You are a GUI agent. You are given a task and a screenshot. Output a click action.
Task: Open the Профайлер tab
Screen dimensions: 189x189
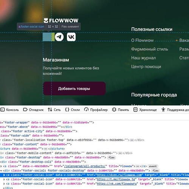(96, 110)
